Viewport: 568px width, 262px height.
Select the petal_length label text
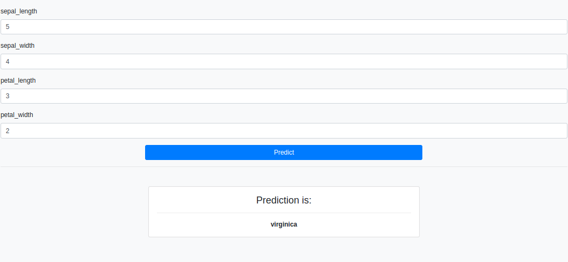point(18,81)
